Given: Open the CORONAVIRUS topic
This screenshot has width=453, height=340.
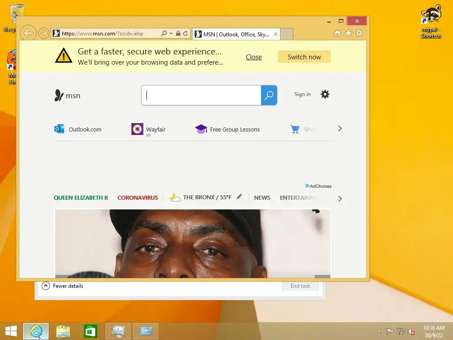Looking at the screenshot, I should coord(138,198).
